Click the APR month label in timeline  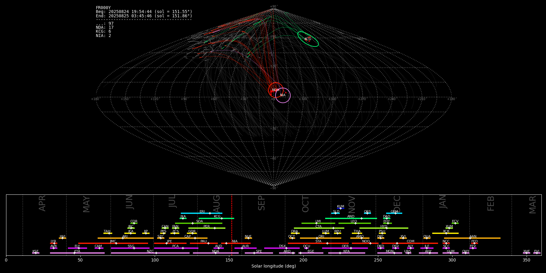[42, 203]
